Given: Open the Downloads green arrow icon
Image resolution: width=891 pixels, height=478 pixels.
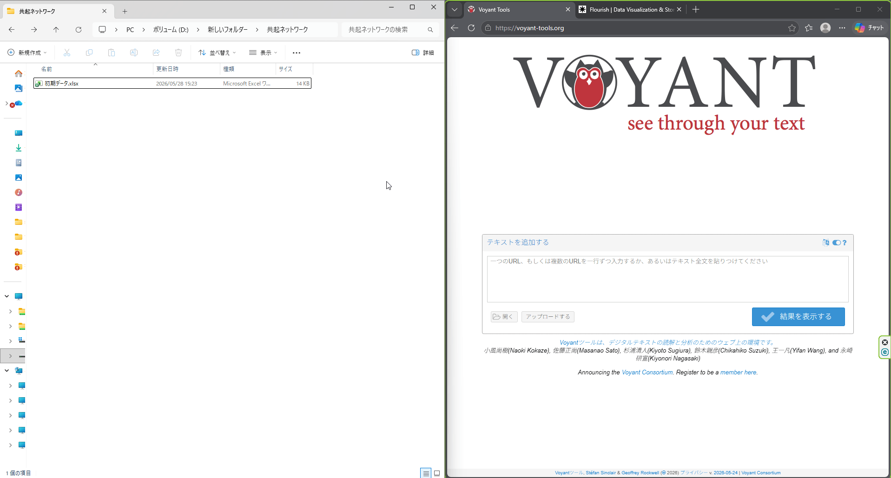Looking at the screenshot, I should pos(19,148).
